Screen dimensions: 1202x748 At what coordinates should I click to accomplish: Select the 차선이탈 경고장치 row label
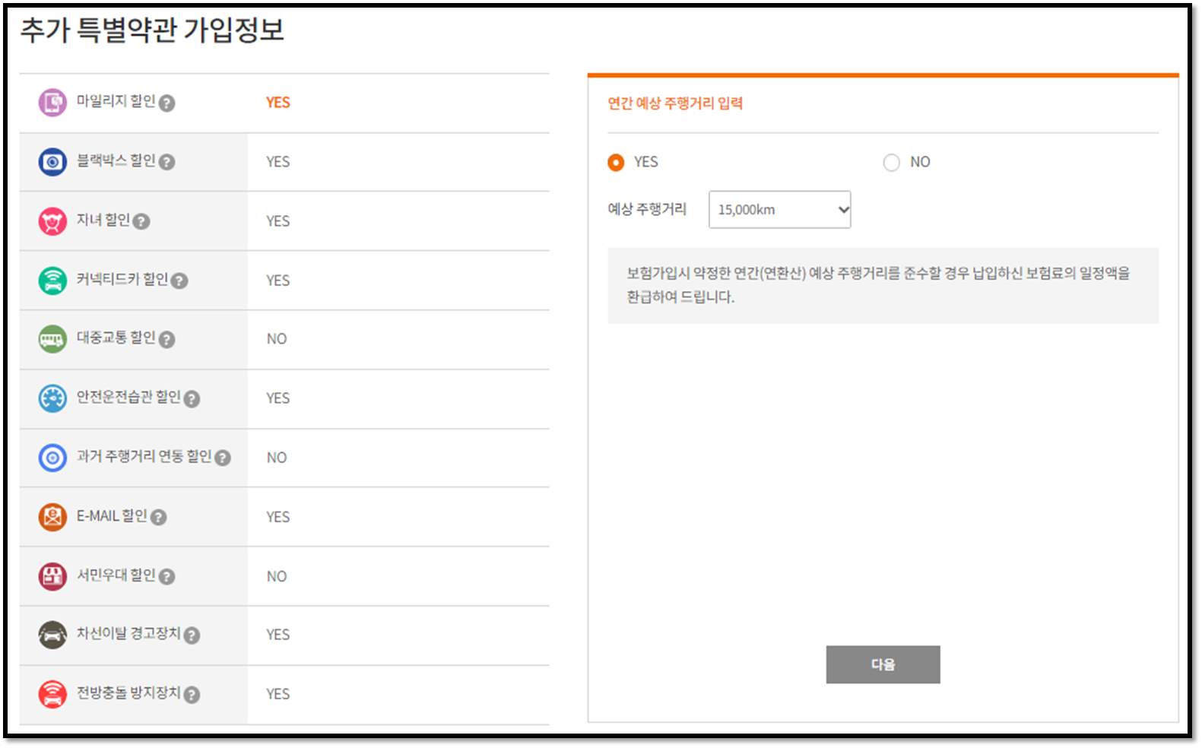pyautogui.click(x=128, y=633)
